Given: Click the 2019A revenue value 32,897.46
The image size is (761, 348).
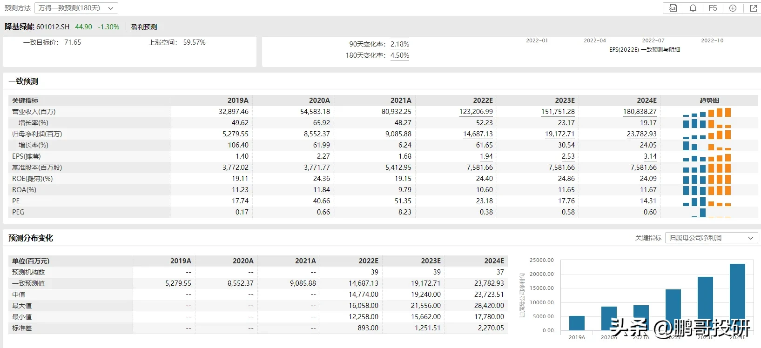Looking at the screenshot, I should [x=234, y=112].
